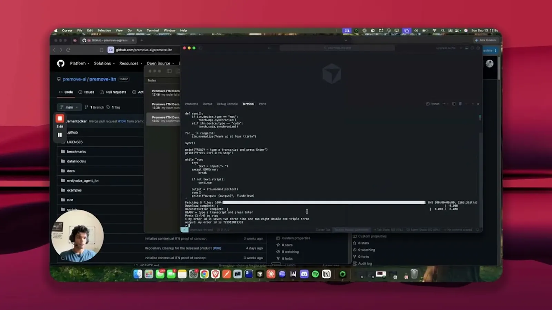Click the Wi-Fi icon in menu bar
Viewport: 552px width, 310px height.
[x=434, y=30]
